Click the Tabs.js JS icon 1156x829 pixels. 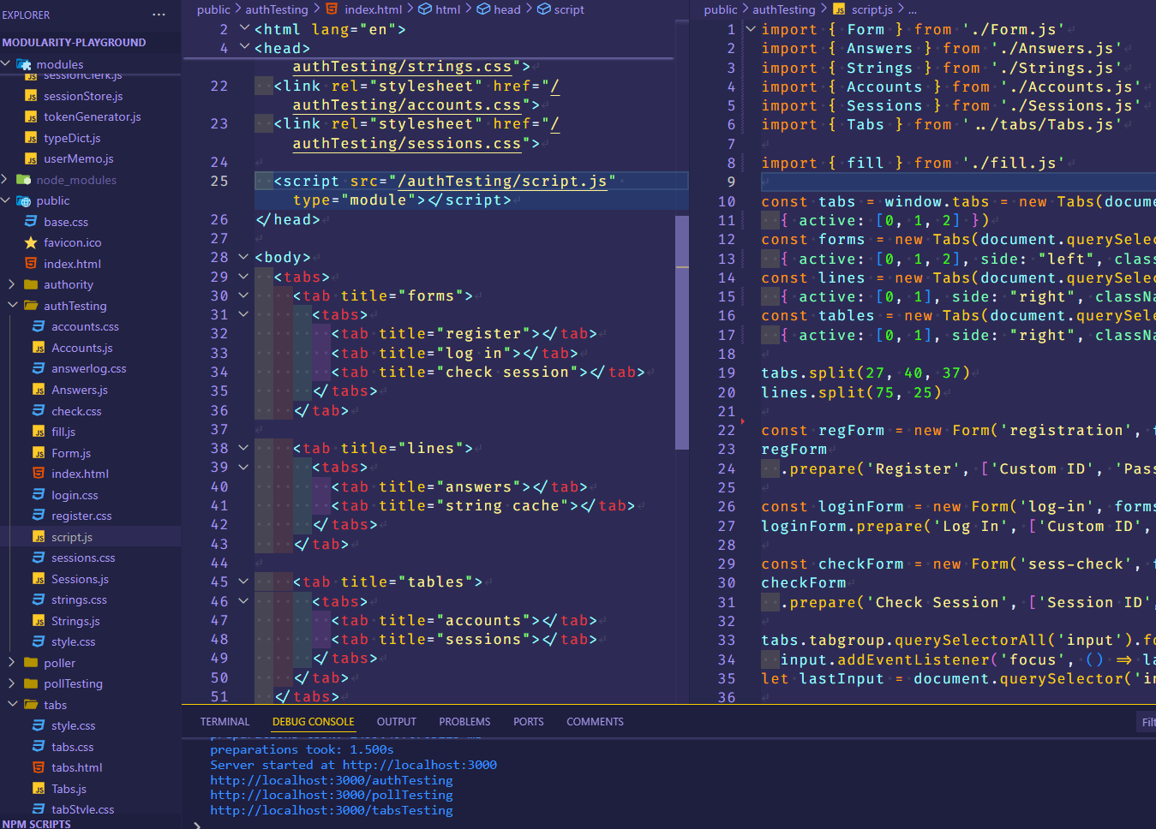pyautogui.click(x=39, y=789)
